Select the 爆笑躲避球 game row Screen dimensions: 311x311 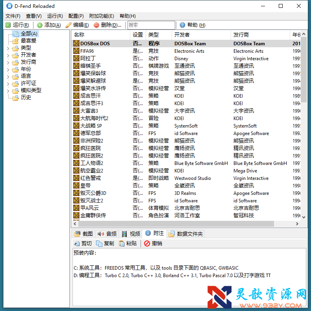186,81
